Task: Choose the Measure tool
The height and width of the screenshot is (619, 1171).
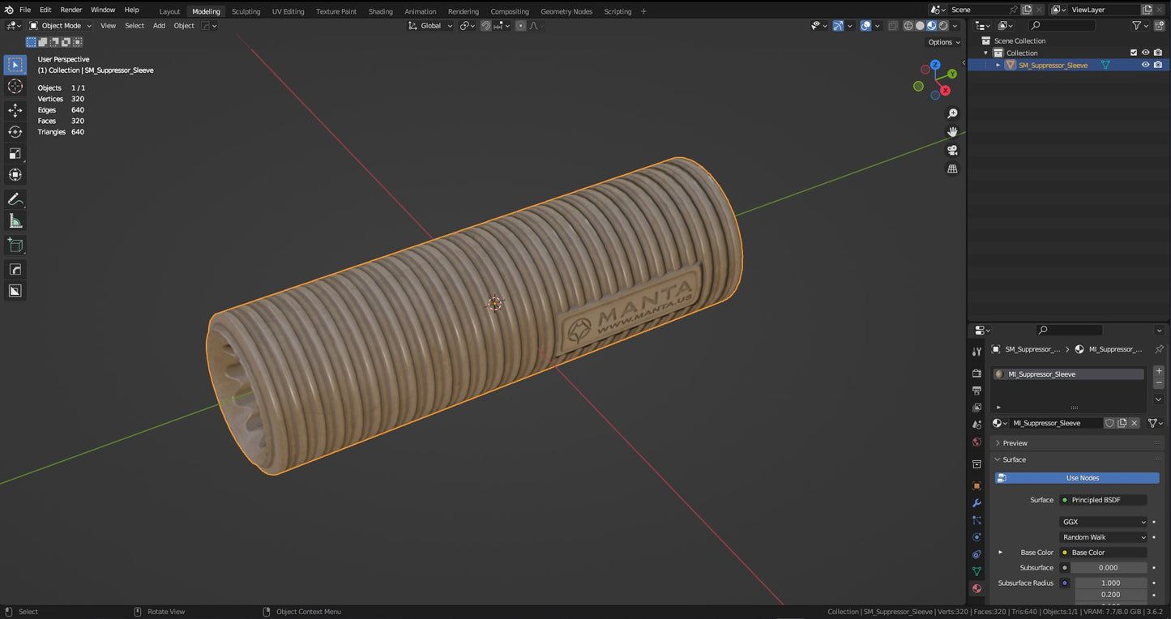Action: point(15,221)
